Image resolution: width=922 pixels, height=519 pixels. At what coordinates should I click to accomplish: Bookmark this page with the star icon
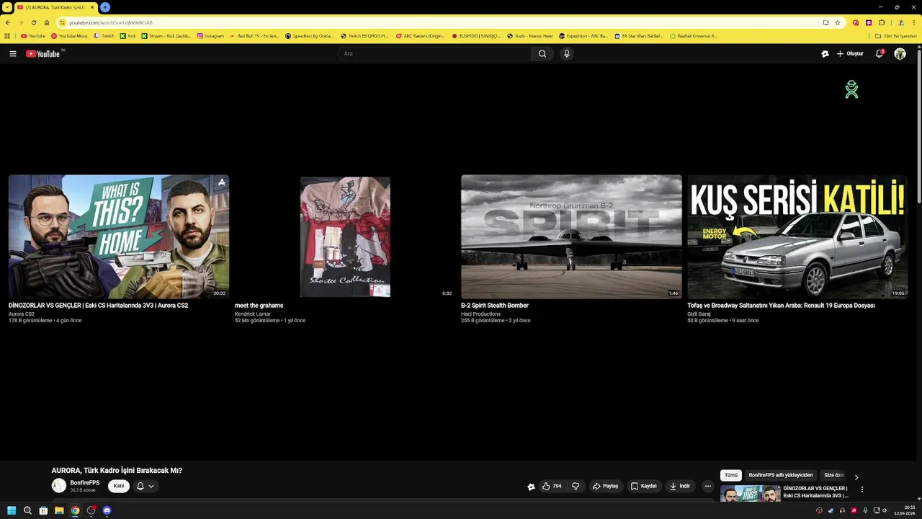click(x=838, y=22)
